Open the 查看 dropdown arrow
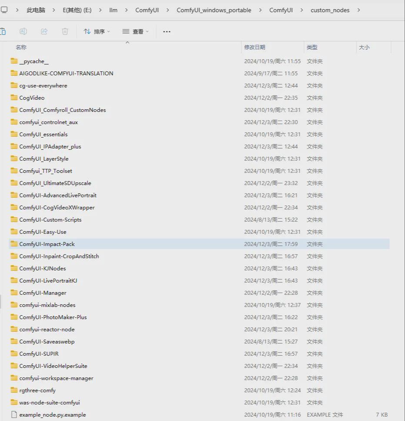 147,31
